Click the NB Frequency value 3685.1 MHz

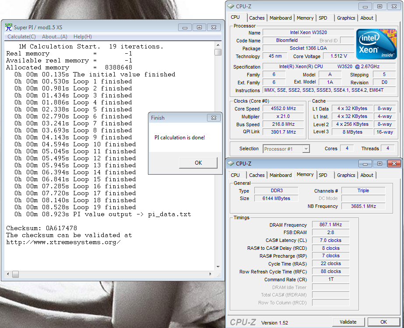point(363,206)
